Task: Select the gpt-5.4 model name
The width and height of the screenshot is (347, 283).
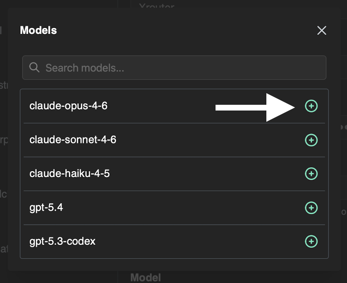Action: click(46, 208)
